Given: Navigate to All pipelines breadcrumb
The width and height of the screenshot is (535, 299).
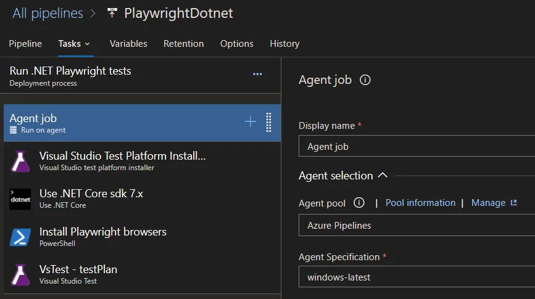Looking at the screenshot, I should [48, 13].
